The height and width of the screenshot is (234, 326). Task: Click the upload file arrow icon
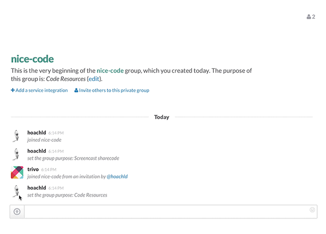point(17,212)
